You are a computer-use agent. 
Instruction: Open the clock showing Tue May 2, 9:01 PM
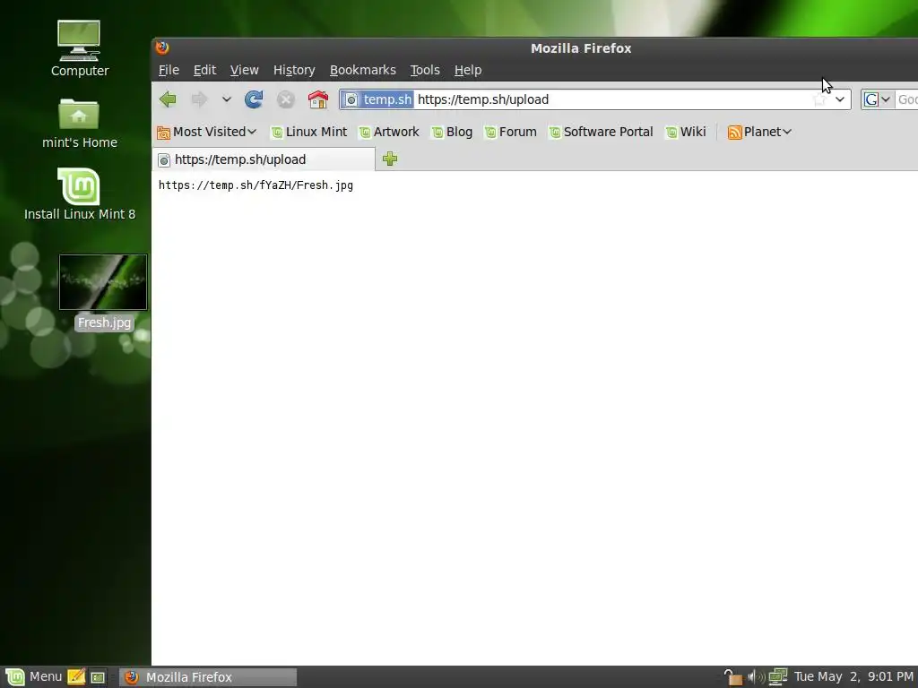point(853,677)
